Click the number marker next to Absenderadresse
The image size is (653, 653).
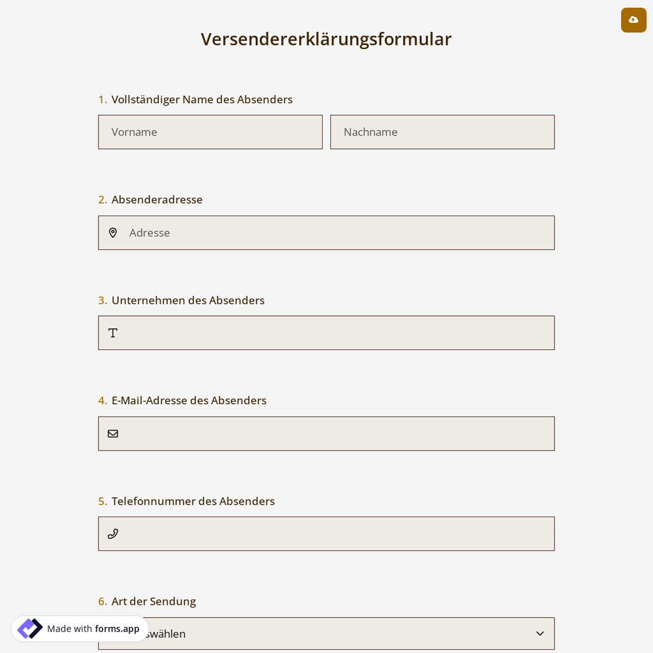pyautogui.click(x=103, y=199)
